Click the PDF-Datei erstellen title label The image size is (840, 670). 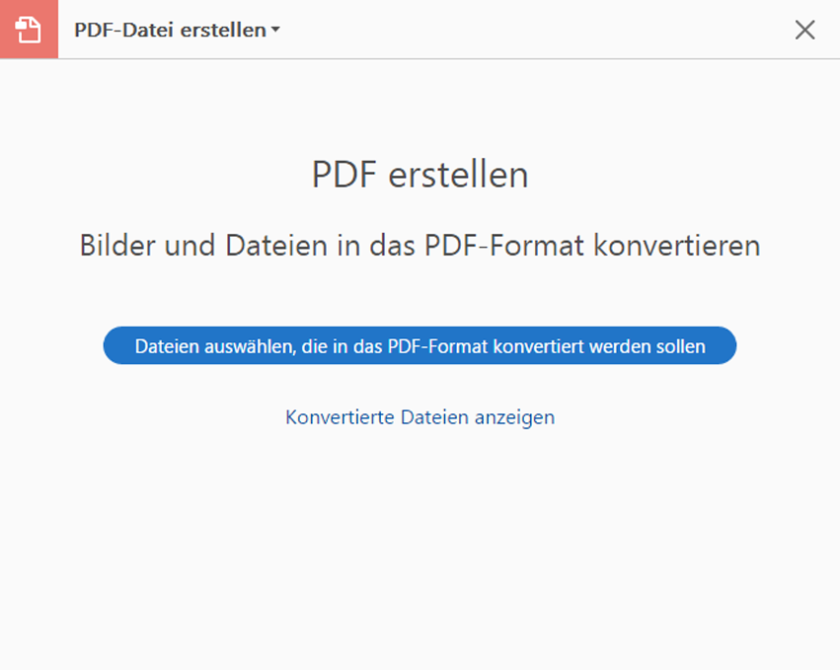coord(170,30)
